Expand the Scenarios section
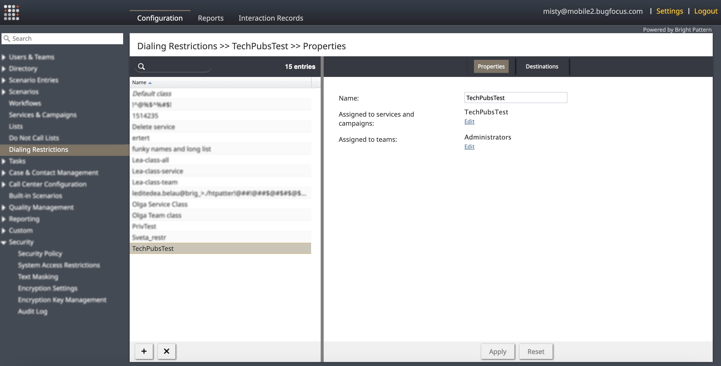Viewport: 721px width, 366px height. [3, 92]
